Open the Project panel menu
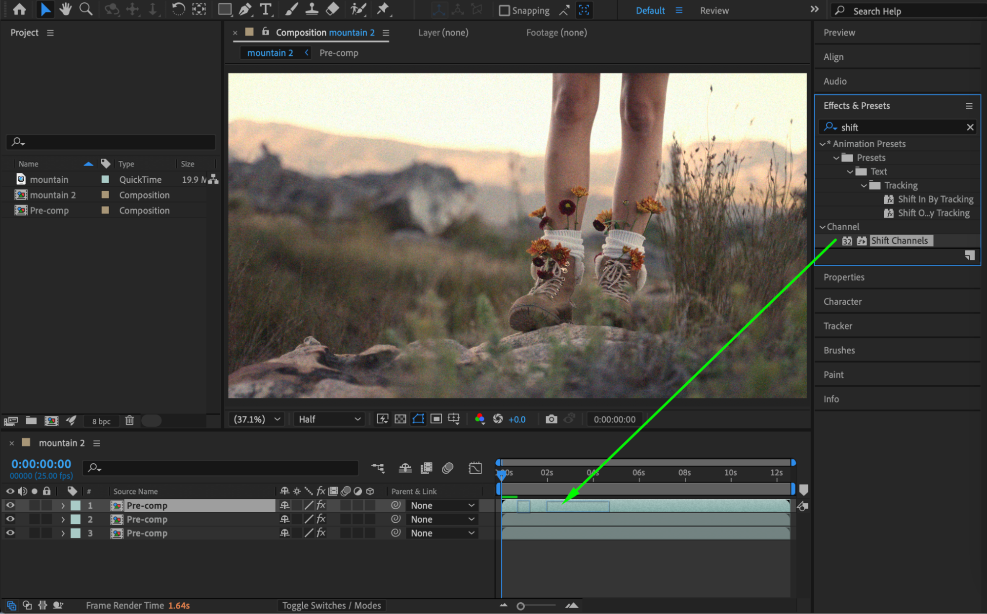The height and width of the screenshot is (614, 987). click(x=50, y=33)
